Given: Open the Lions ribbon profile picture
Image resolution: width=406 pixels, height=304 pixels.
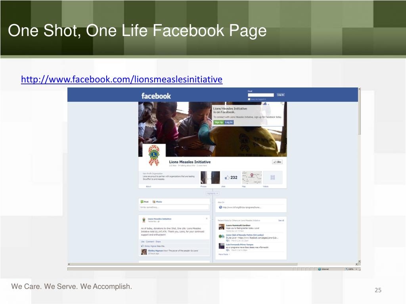Looking at the screenshot, I should click(x=154, y=155).
